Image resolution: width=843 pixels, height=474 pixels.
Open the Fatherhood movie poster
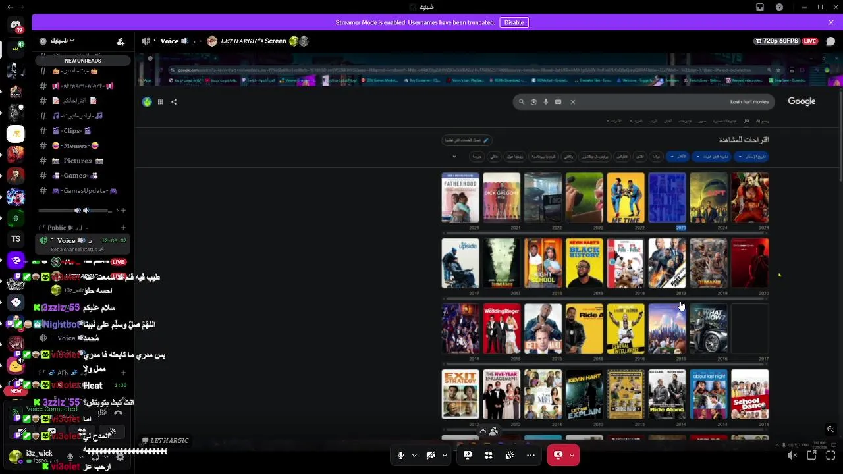click(460, 197)
